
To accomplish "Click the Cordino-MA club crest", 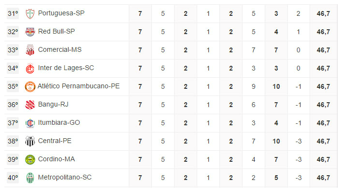I will coord(30,159).
